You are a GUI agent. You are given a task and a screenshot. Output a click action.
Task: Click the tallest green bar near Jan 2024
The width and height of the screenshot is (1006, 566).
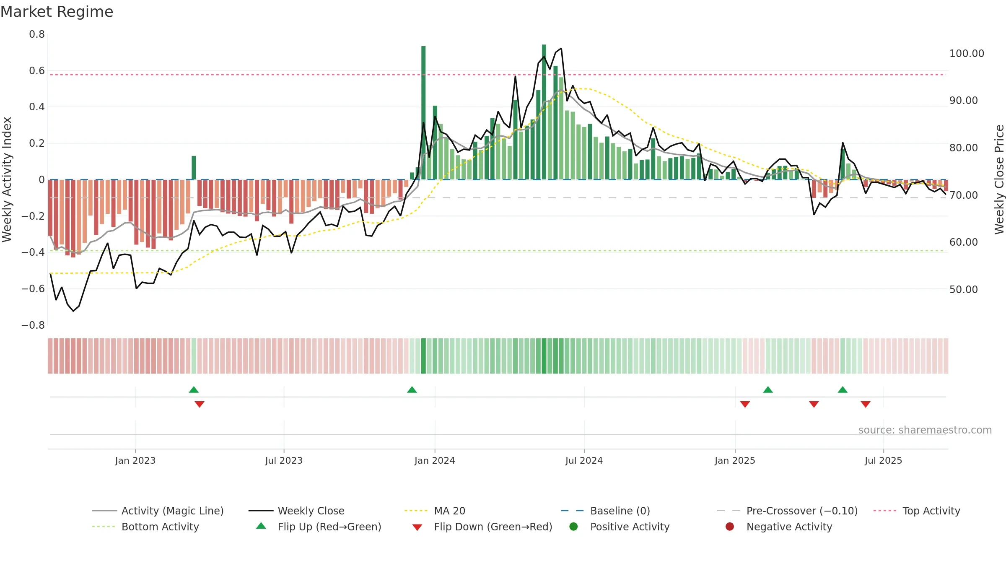[423, 113]
